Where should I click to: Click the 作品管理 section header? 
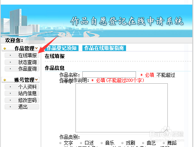click(x=21, y=48)
